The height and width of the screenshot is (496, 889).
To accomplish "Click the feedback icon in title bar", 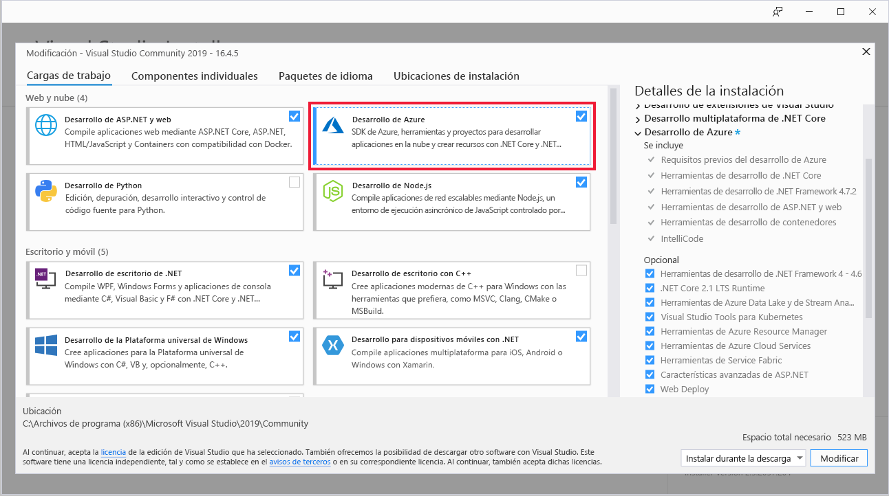I will coord(778,11).
